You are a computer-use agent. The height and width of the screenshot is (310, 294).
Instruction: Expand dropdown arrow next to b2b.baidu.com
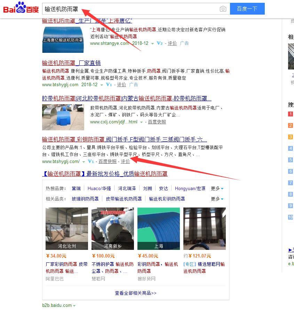point(74,305)
